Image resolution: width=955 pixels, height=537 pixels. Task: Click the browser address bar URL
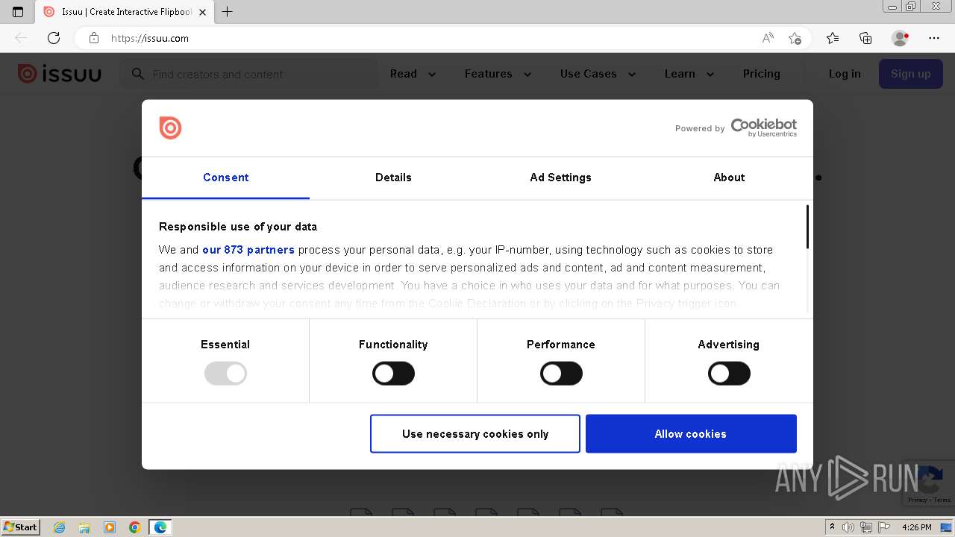pyautogui.click(x=150, y=38)
